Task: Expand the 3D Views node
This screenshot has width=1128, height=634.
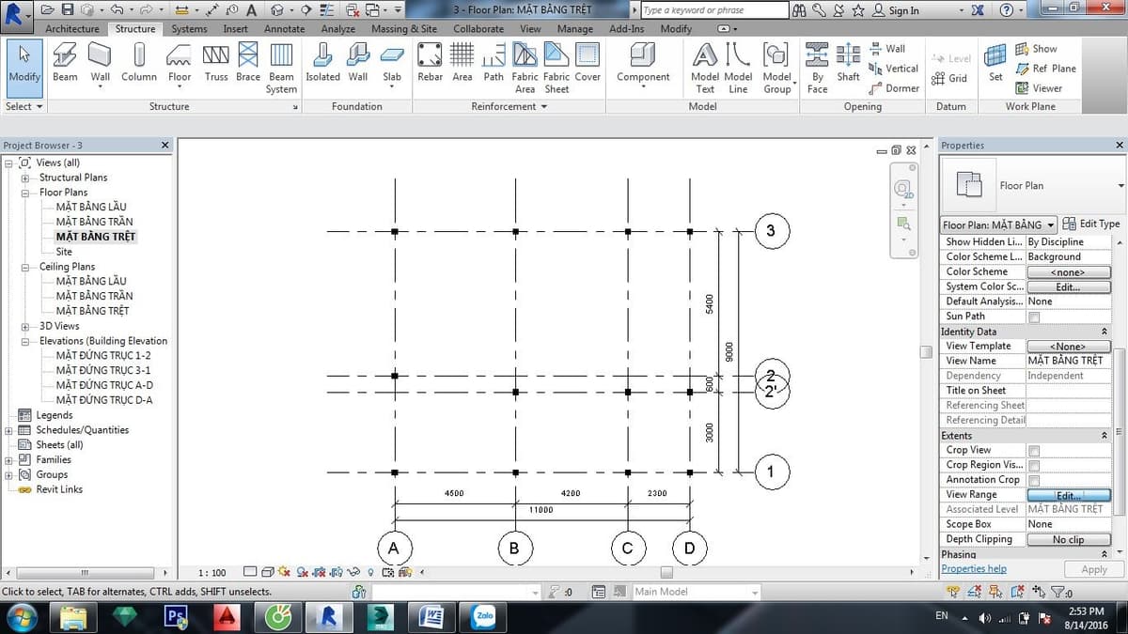Action: [25, 326]
